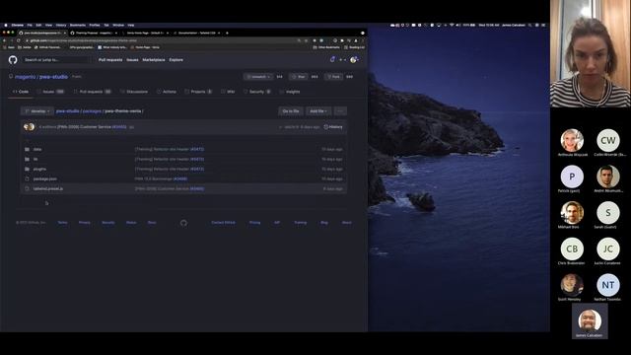Open the magento owner link
This screenshot has width=631, height=355.
[x=25, y=77]
